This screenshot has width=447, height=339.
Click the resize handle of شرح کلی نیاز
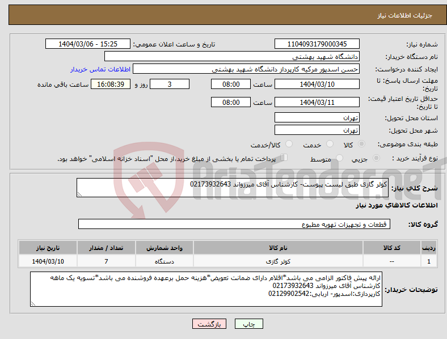[79, 194]
